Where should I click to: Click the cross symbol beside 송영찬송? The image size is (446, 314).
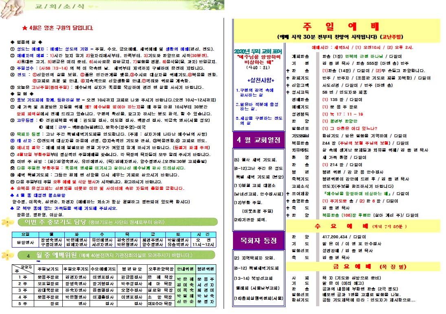click(x=287, y=200)
